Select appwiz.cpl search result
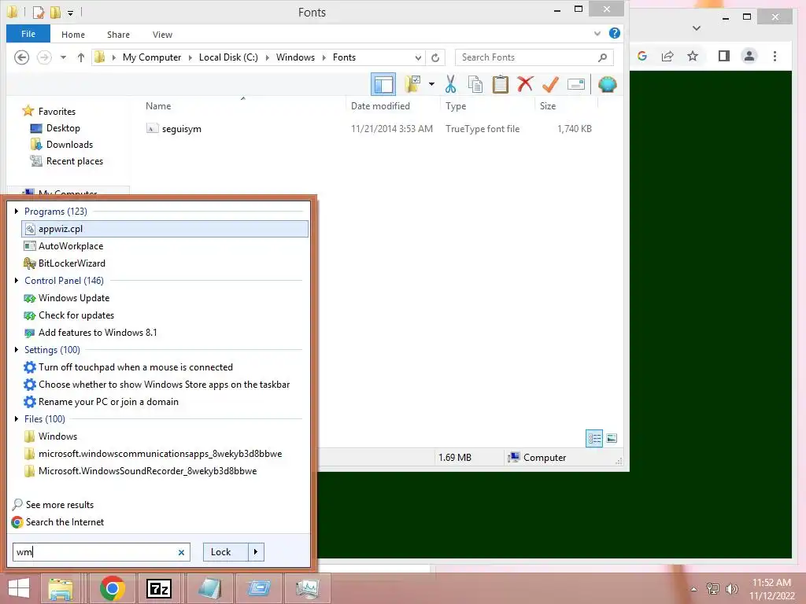The image size is (806, 604). [x=165, y=229]
